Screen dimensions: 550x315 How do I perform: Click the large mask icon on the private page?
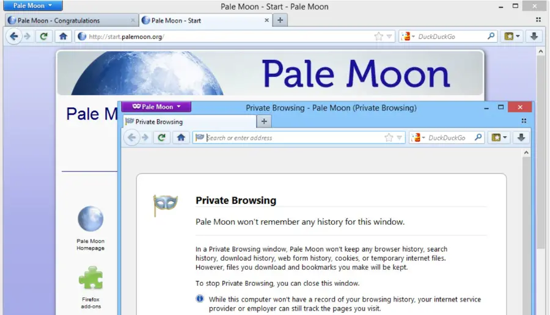click(165, 205)
